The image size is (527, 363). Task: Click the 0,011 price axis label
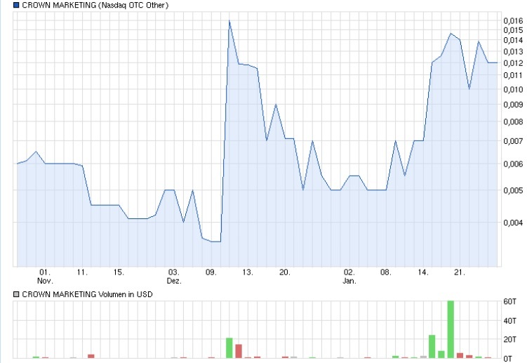pyautogui.click(x=513, y=75)
